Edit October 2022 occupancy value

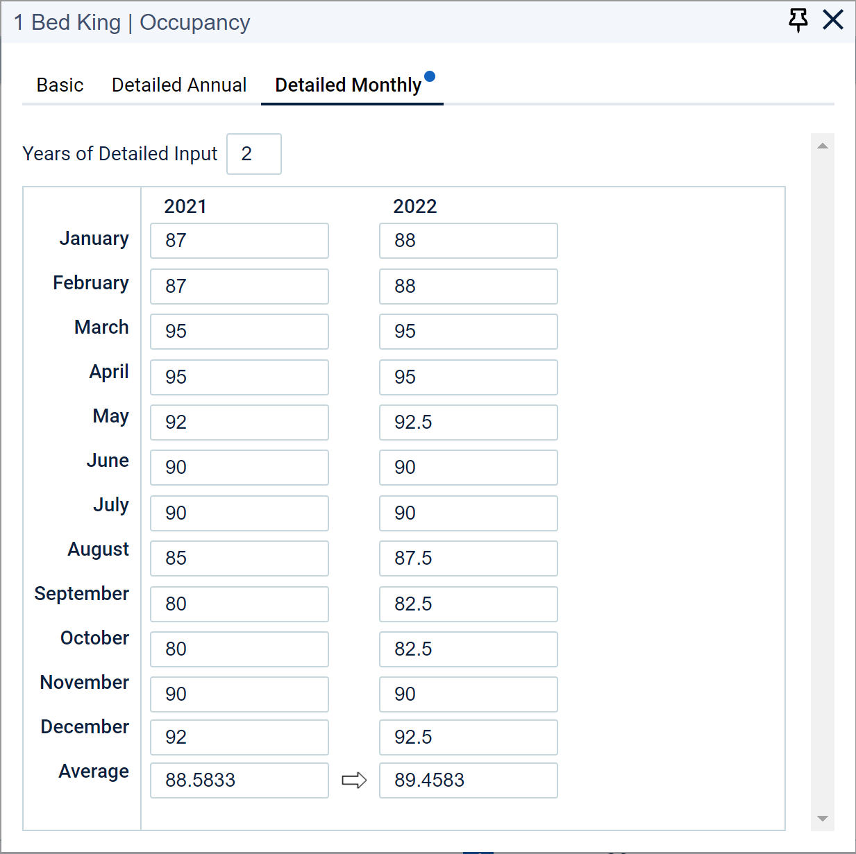point(469,649)
